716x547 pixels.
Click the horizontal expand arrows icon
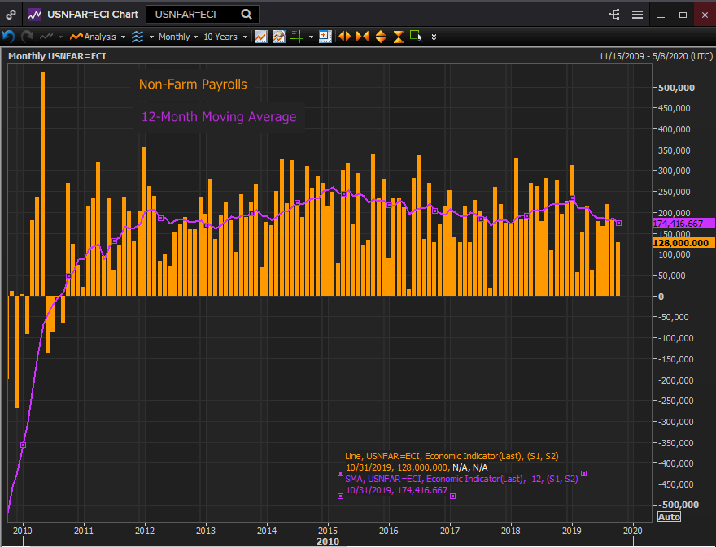[x=344, y=37]
